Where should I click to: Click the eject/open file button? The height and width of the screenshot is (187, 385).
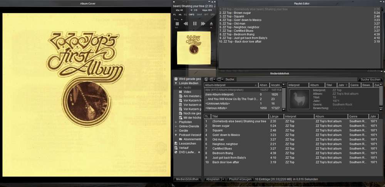click(x=211, y=24)
